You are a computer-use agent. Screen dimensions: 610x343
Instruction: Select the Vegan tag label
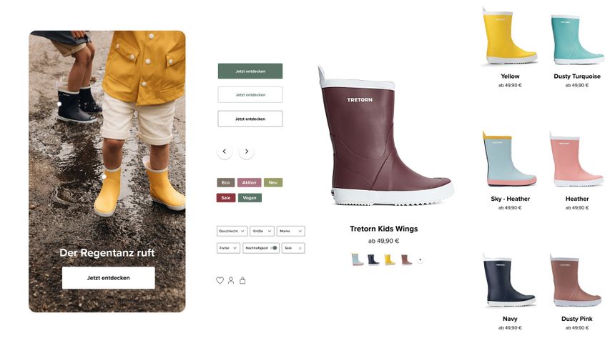tap(250, 198)
